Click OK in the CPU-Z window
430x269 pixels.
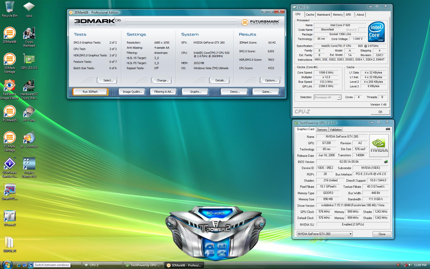tap(380, 112)
